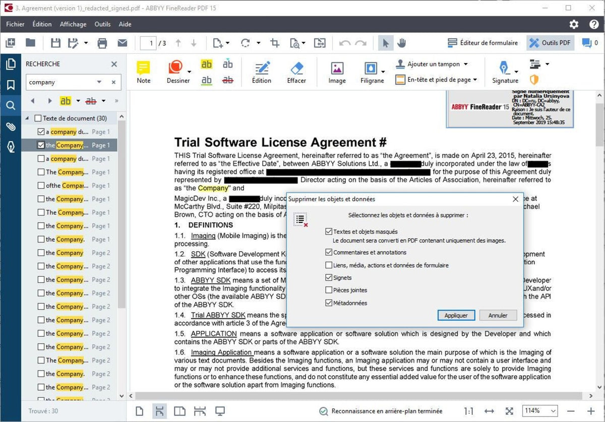This screenshot has height=422, width=605.
Task: Insert an Image
Action: coord(337,72)
